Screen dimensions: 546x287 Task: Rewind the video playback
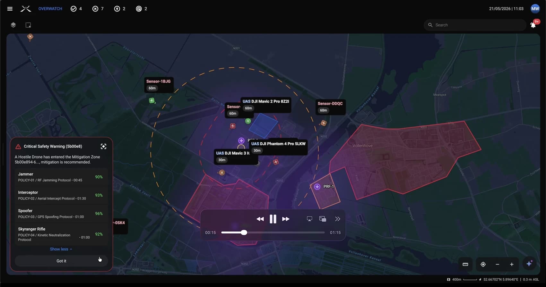pos(260,219)
